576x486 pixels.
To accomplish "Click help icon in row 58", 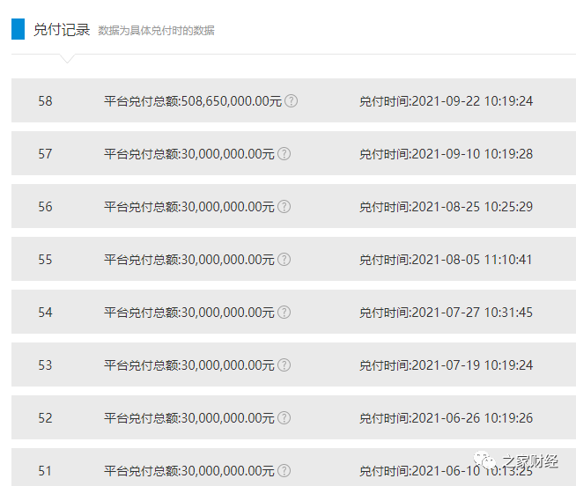I will click(x=292, y=100).
